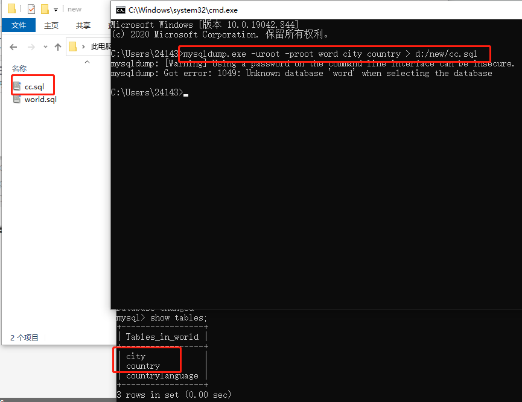The height and width of the screenshot is (402, 522).
Task: Click the cmd.exe window system icon
Action: [121, 10]
